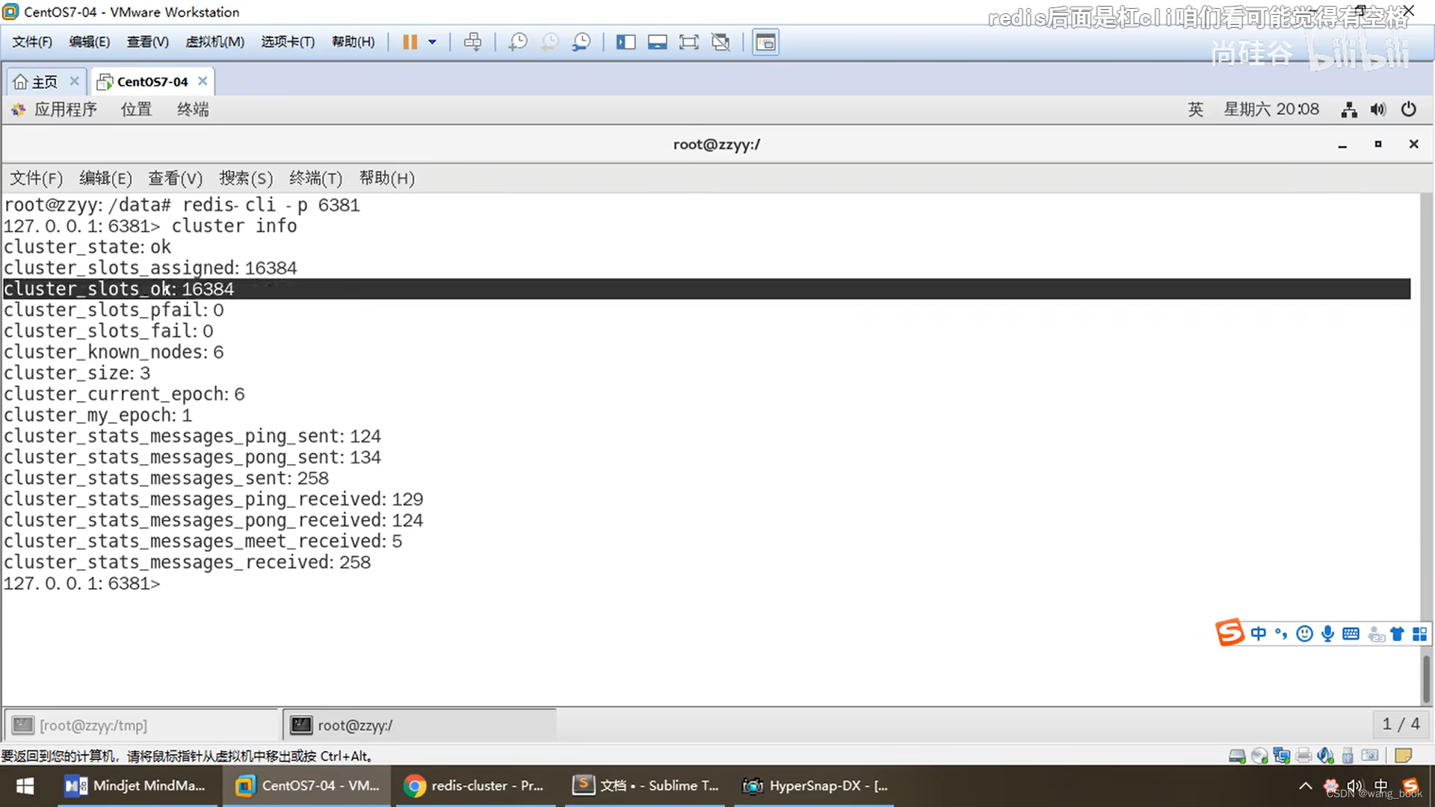This screenshot has height=807, width=1435.
Task: Open the snapshot manager icon
Action: 581,42
